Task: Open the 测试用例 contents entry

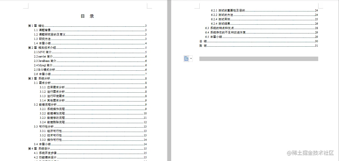Action: coord(264,19)
